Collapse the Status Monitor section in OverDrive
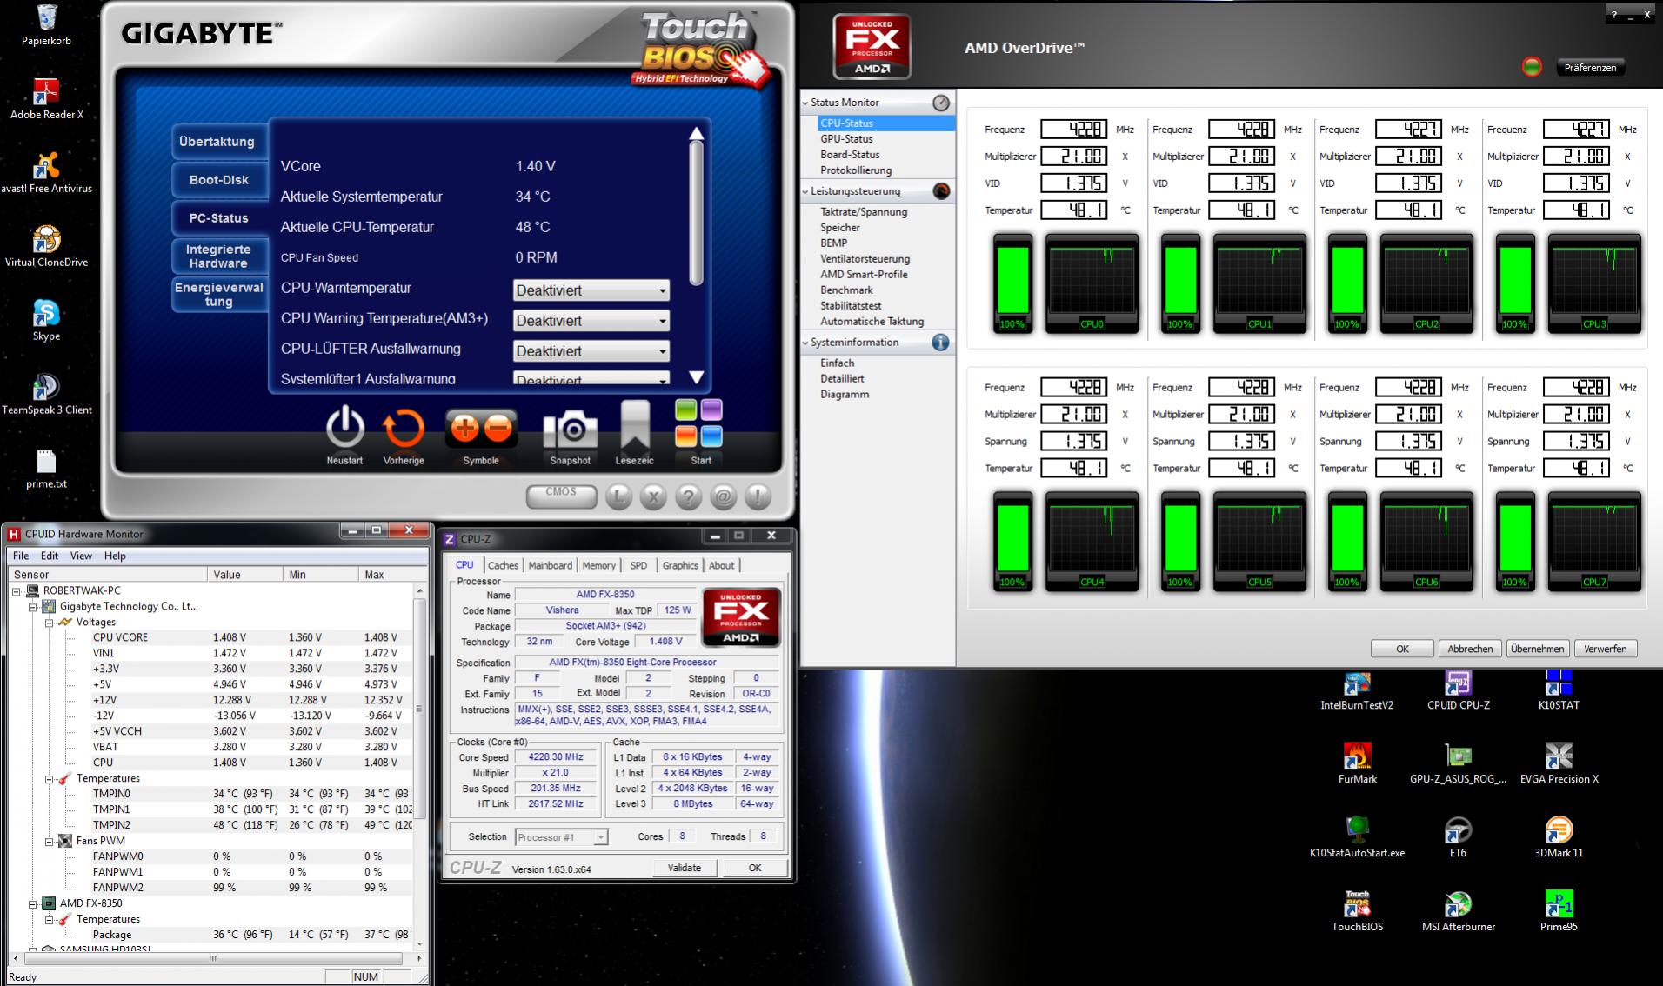 tap(805, 103)
